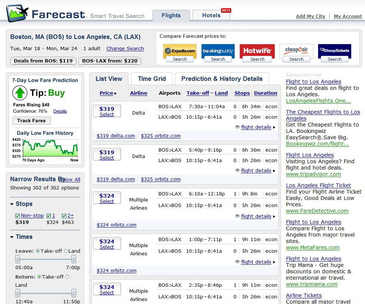This screenshot has height=304, width=365.
Task: Open the Flights tab
Action: coord(171,15)
